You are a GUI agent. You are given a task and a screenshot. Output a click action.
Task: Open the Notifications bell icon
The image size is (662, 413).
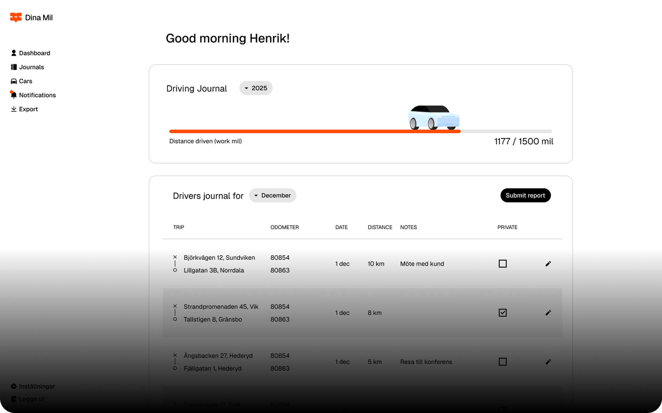pos(13,95)
